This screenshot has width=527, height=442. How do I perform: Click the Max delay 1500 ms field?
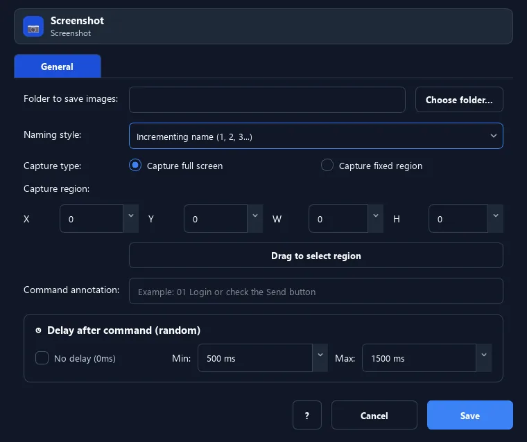coord(419,358)
